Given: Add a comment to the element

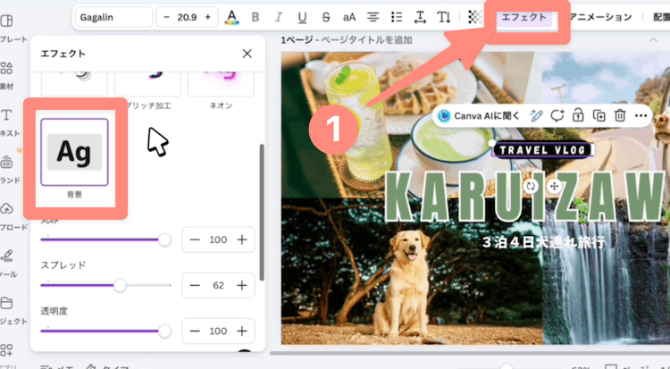Looking at the screenshot, I should (557, 116).
